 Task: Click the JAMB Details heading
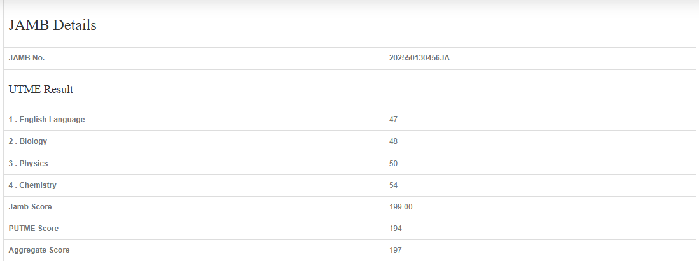pyautogui.click(x=52, y=26)
